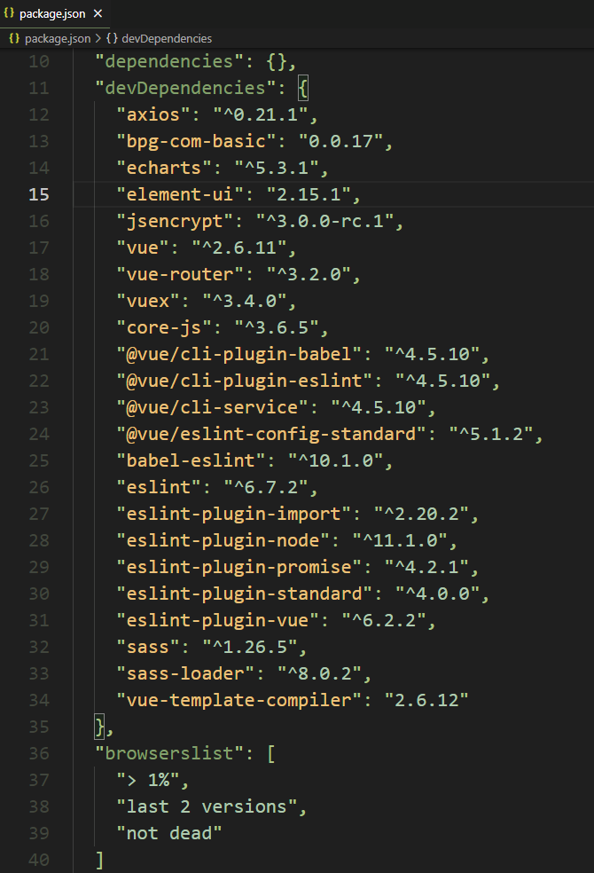Click the braces icon before devDependencies breadcrumb
Viewport: 594px width, 873px height.
click(x=112, y=38)
